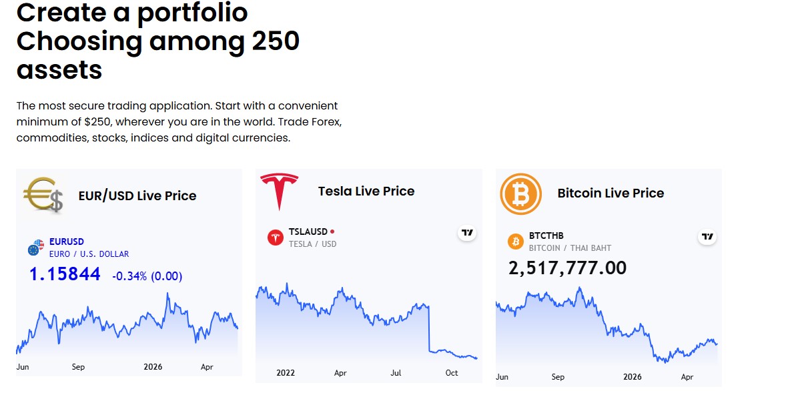Click the small BTCTHB bitcoin symbol icon
This screenshot has height=401, width=786.
[x=515, y=242]
